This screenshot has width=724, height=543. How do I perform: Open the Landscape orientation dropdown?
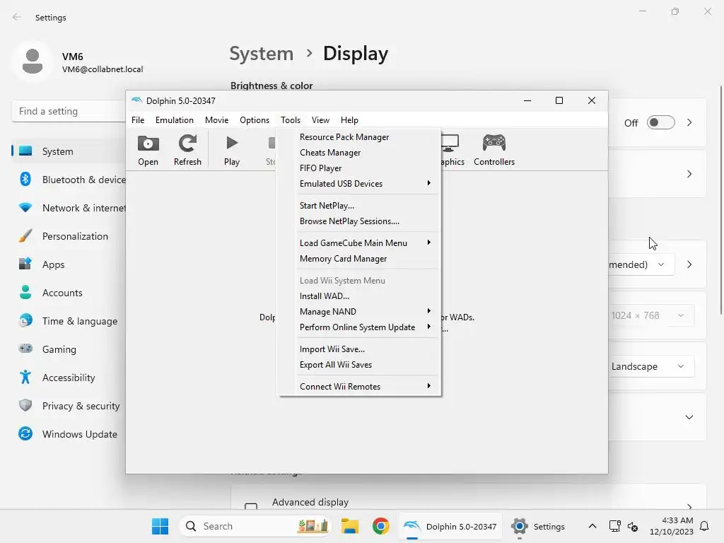coord(650,366)
